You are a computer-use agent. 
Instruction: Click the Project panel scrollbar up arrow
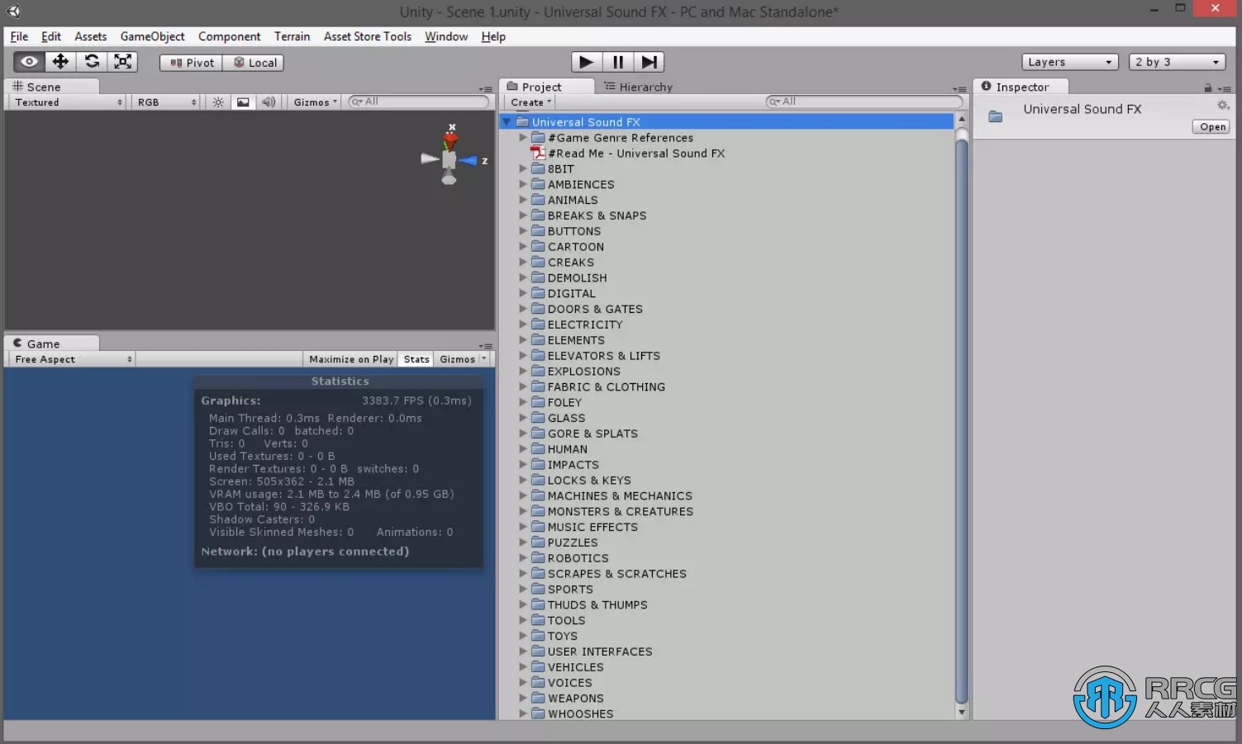(961, 120)
